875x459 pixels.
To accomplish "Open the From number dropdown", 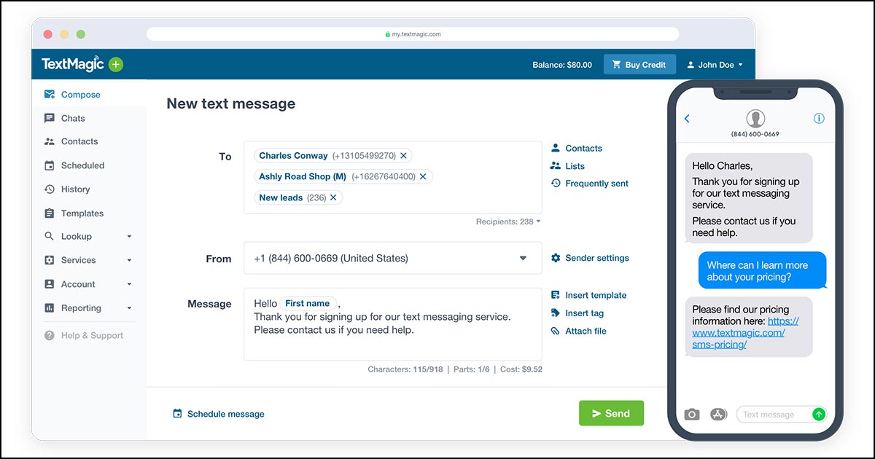I will (x=523, y=259).
